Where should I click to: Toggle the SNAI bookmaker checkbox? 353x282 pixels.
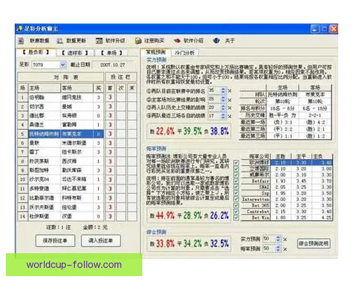[x=236, y=187]
